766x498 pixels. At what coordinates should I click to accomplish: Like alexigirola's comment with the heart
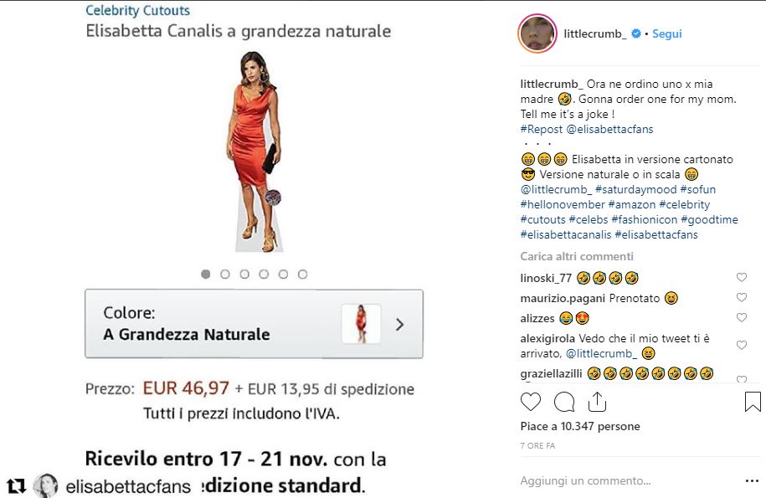pyautogui.click(x=742, y=345)
